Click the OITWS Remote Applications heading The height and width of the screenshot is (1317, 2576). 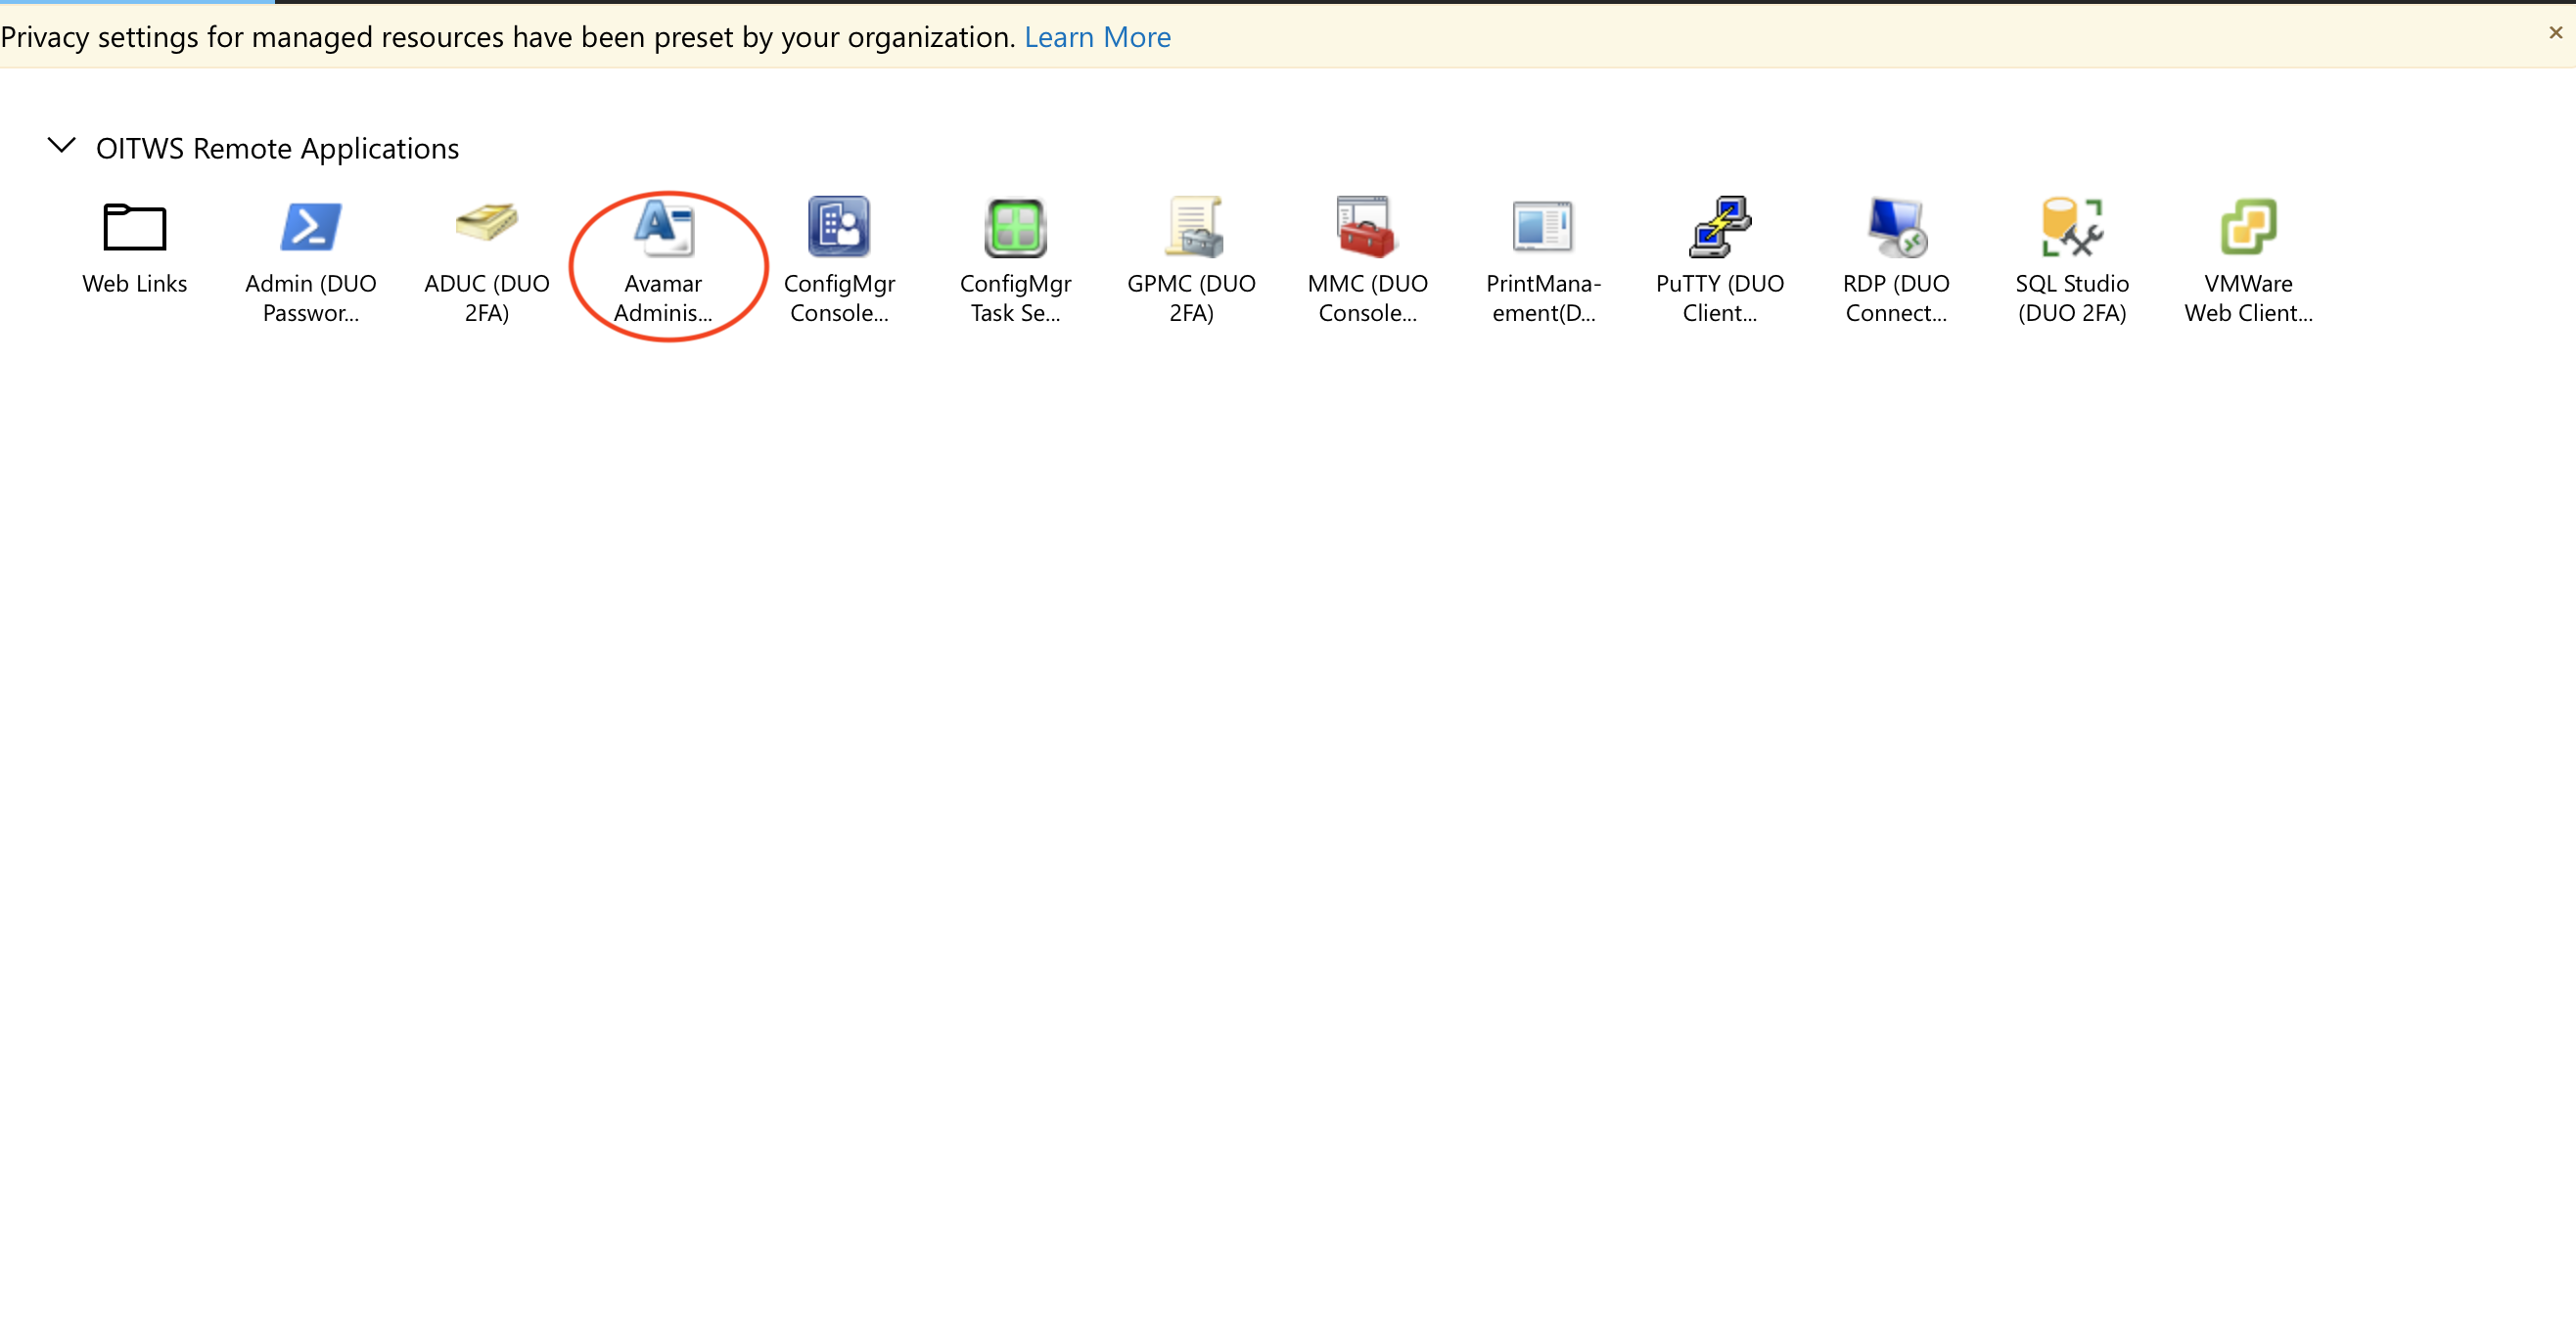[277, 148]
